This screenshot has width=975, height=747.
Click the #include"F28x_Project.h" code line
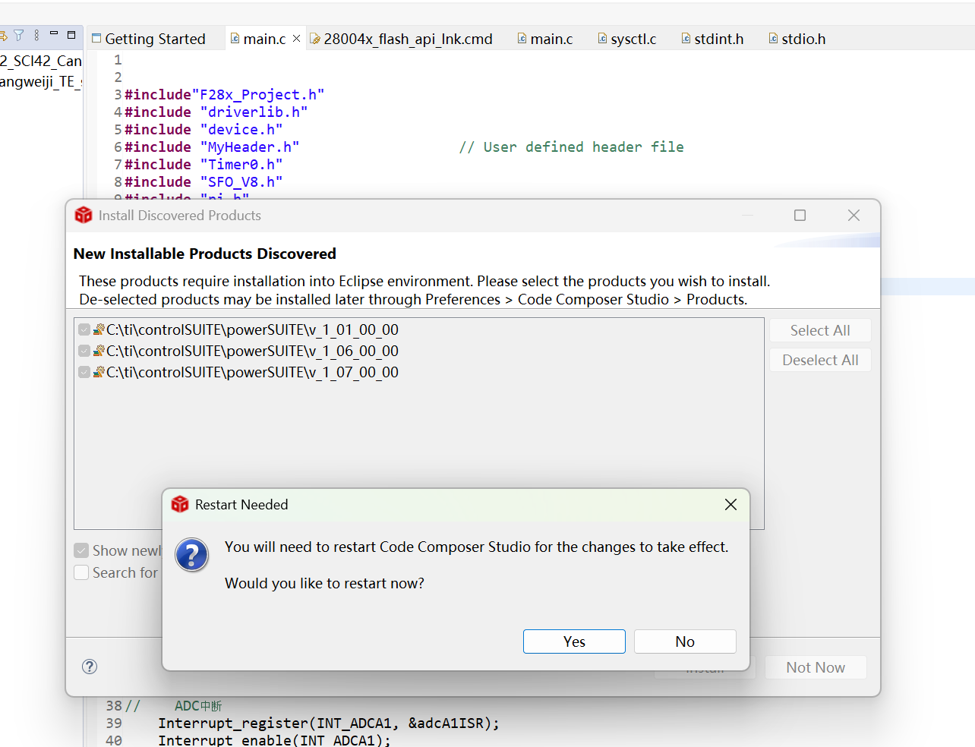point(225,95)
